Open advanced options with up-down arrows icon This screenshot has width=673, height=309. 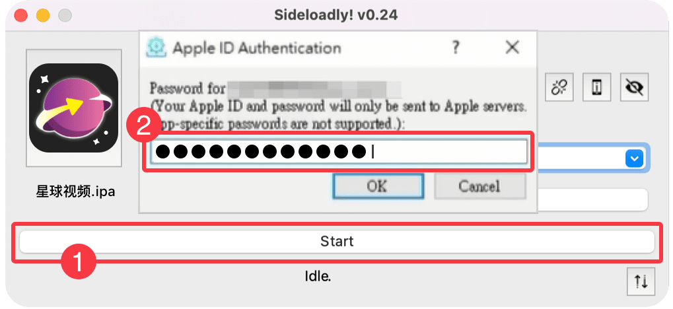(x=641, y=281)
